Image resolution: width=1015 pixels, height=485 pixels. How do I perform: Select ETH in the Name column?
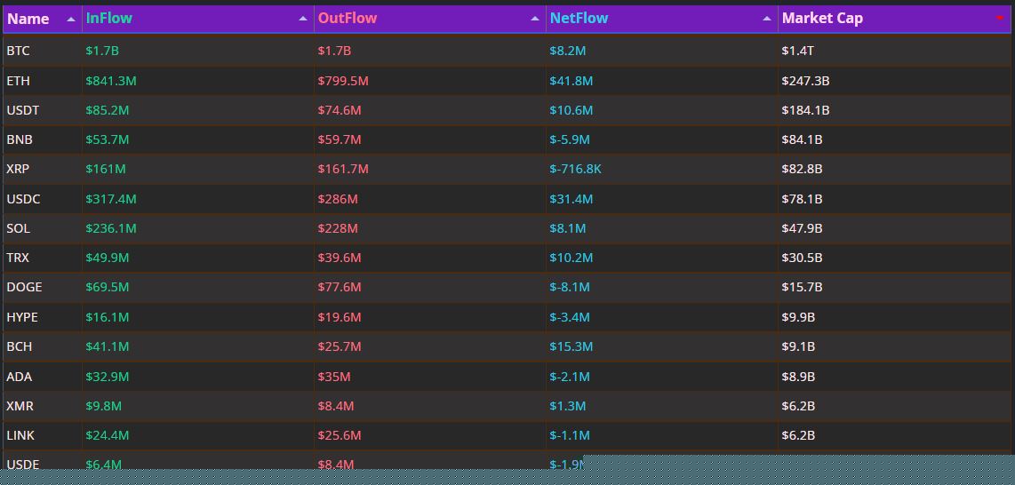click(18, 81)
